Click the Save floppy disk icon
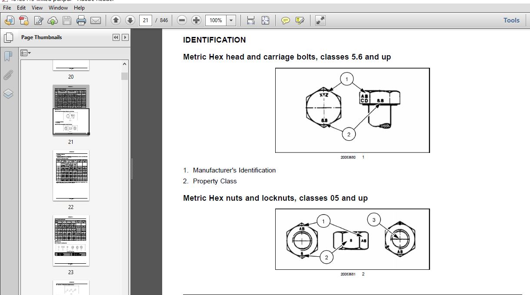Image resolution: width=530 pixels, height=295 pixels. click(x=67, y=20)
